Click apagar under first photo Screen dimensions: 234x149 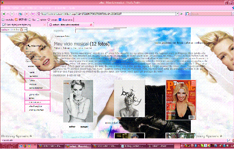click(x=84, y=127)
